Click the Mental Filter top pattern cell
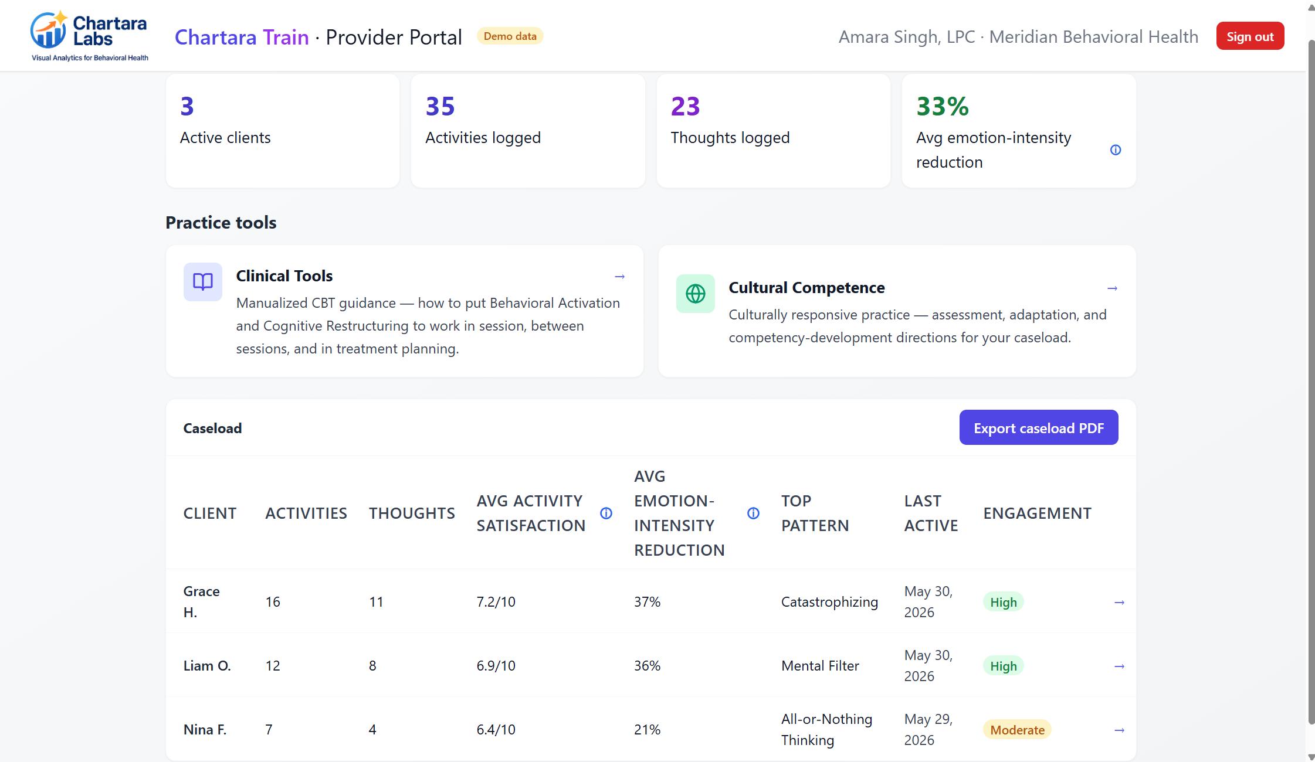Viewport: 1315px width, 762px height. tap(820, 666)
